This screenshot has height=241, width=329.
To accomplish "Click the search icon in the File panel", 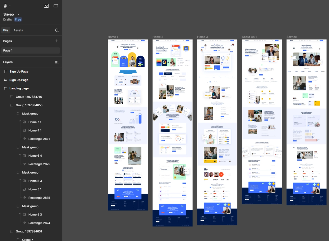I will (x=57, y=30).
